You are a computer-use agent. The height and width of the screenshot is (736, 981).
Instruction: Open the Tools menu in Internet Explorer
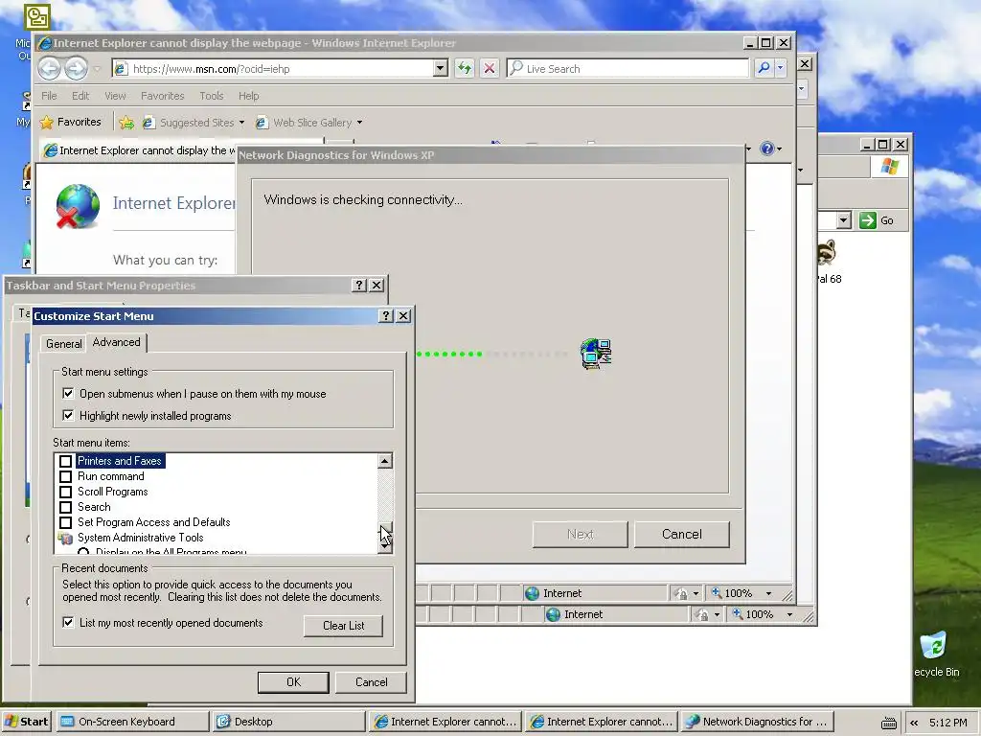[212, 96]
